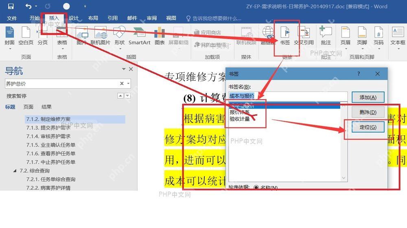The height and width of the screenshot is (228, 407).
Task: Open 我的加载项 add-ins
Action: point(212,45)
